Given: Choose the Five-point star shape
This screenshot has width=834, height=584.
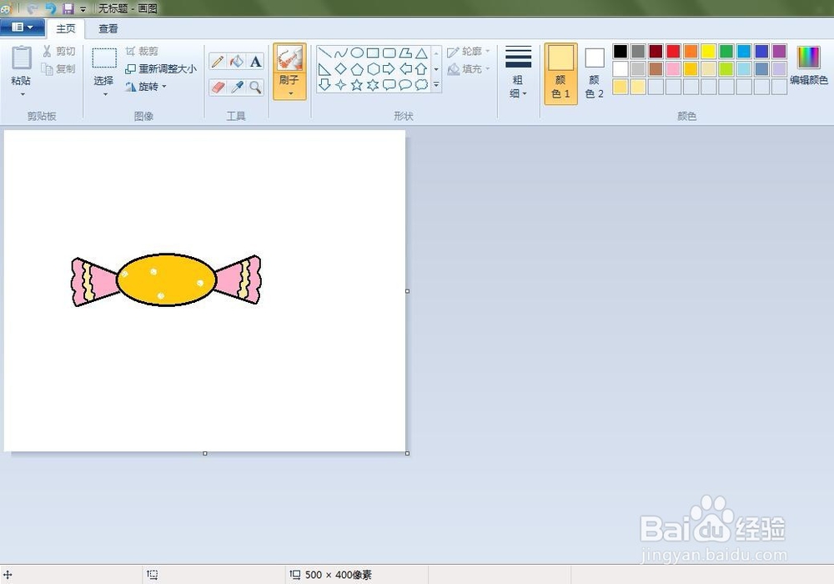Looking at the screenshot, I should 357,84.
